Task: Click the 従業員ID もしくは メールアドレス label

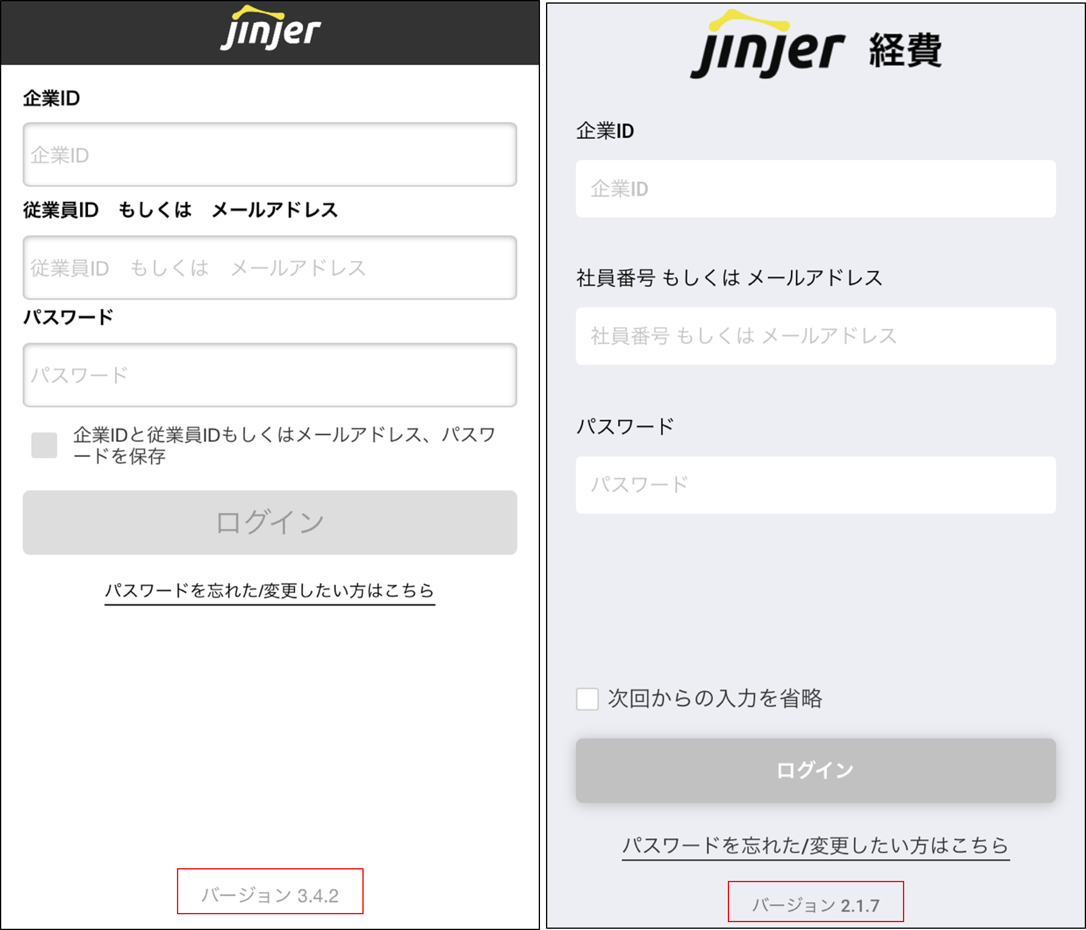Action: (181, 210)
